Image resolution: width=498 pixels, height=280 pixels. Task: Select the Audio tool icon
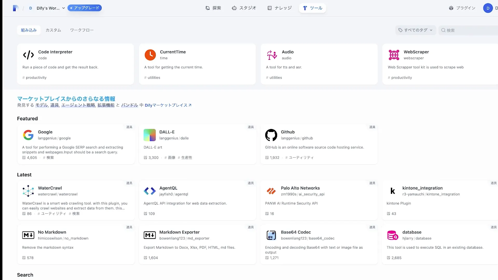click(x=272, y=55)
